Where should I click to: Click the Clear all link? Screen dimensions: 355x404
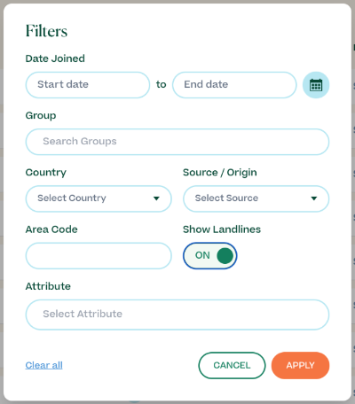pyautogui.click(x=44, y=365)
